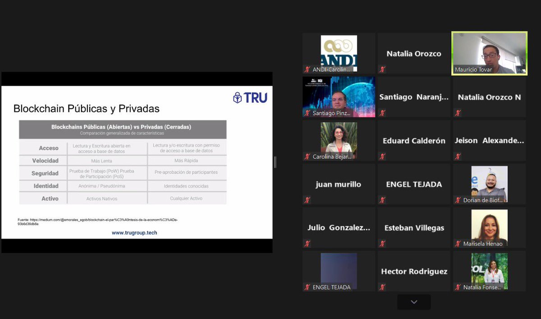Show more participants with the down chevron
541x319 pixels.
pyautogui.click(x=414, y=302)
